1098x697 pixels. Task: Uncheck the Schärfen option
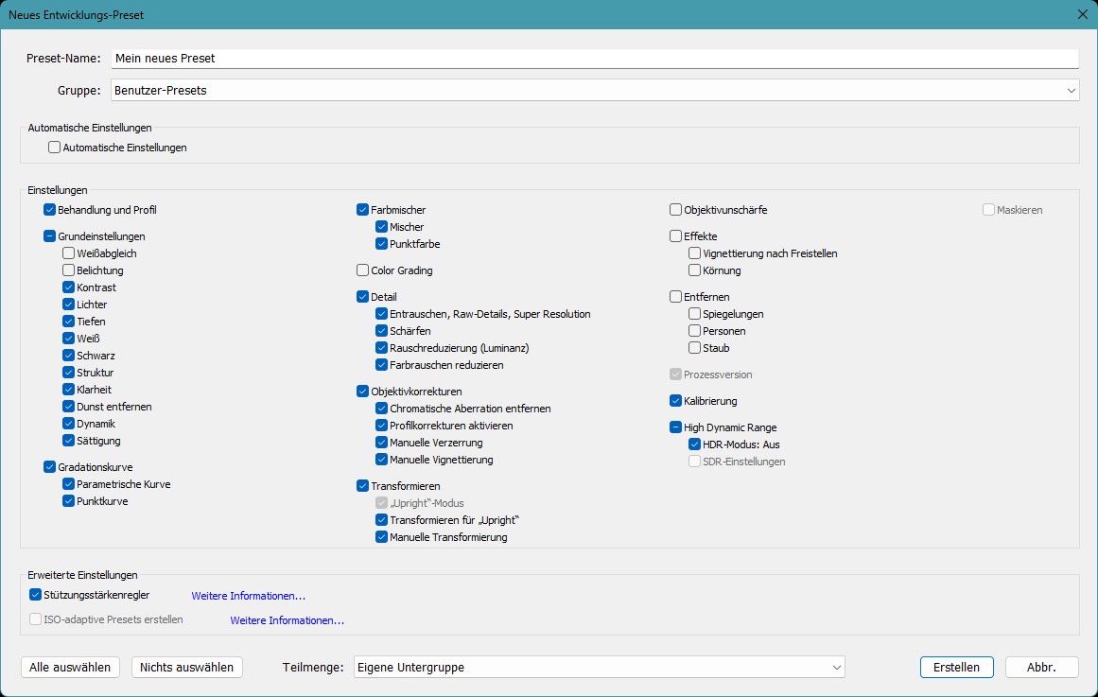(x=382, y=331)
